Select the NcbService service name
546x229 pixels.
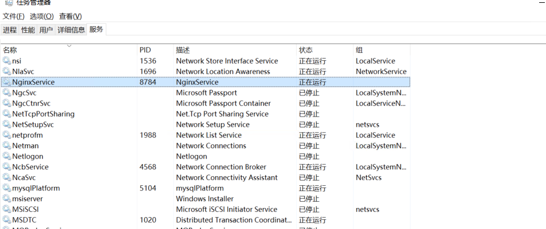(x=30, y=167)
